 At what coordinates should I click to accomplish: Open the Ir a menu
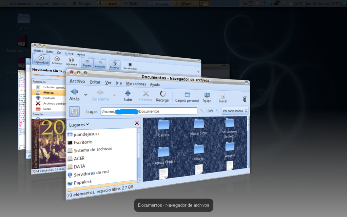point(119,83)
